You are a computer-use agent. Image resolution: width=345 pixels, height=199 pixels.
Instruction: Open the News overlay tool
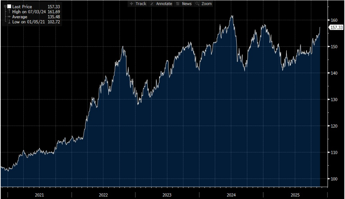click(183, 4)
